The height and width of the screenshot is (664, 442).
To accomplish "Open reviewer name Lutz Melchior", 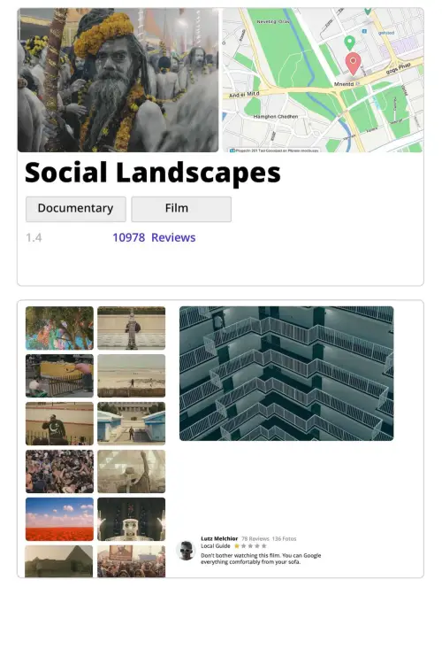I will [219, 538].
